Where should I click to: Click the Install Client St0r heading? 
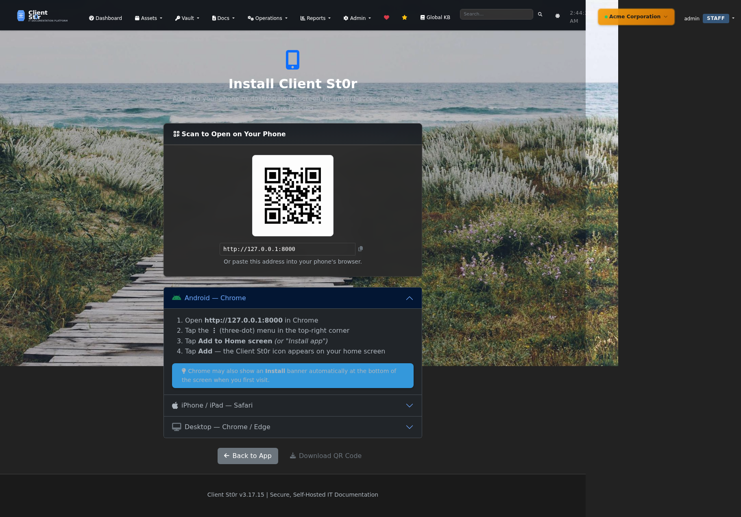293,83
